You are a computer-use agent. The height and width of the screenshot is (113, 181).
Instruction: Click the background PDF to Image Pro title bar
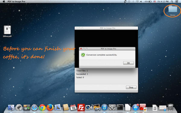[x=106, y=28]
